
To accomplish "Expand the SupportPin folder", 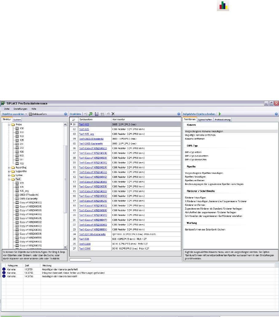I will (x=9, y=171).
